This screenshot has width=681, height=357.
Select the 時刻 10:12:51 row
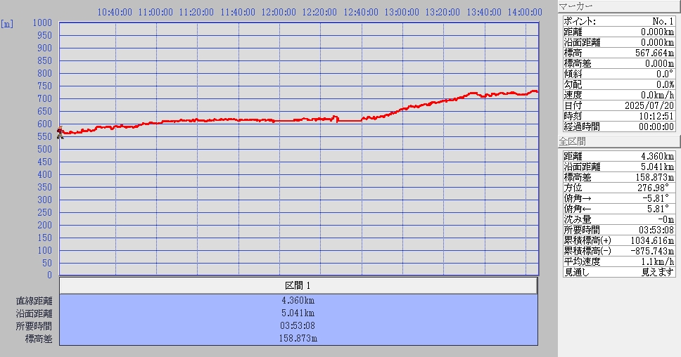click(618, 116)
